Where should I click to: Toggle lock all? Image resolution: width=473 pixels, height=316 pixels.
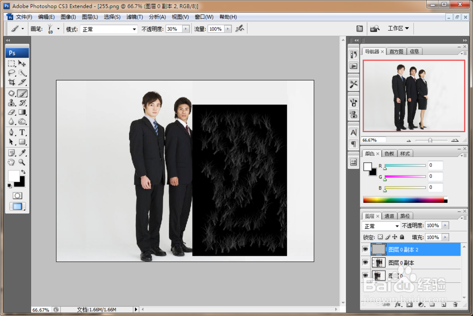(402, 237)
